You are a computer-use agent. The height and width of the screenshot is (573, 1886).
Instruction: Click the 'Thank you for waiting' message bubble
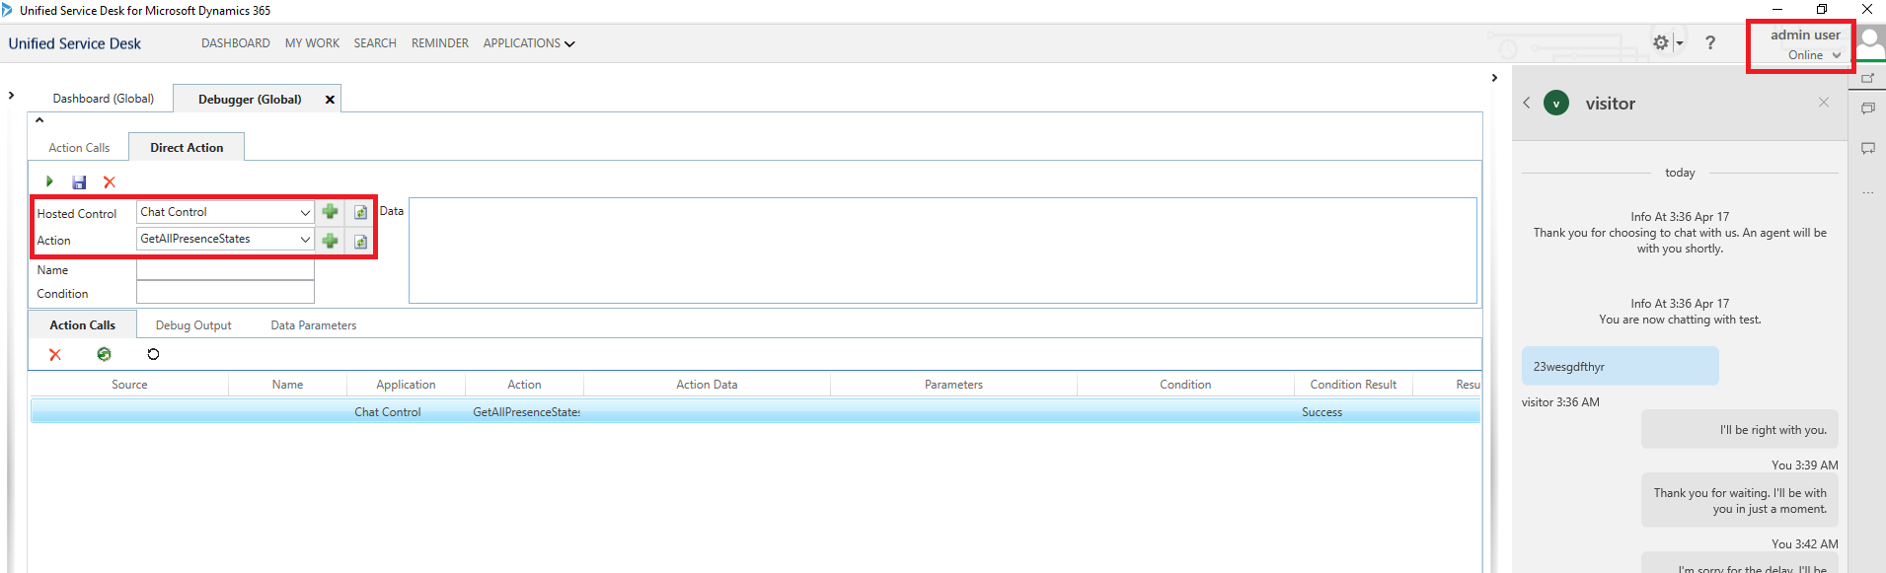pyautogui.click(x=1739, y=501)
